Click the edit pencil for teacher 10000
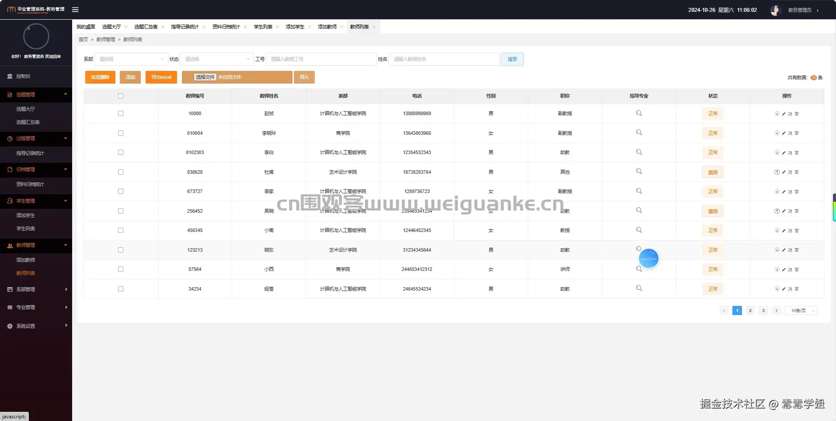836x421 pixels. [784, 114]
